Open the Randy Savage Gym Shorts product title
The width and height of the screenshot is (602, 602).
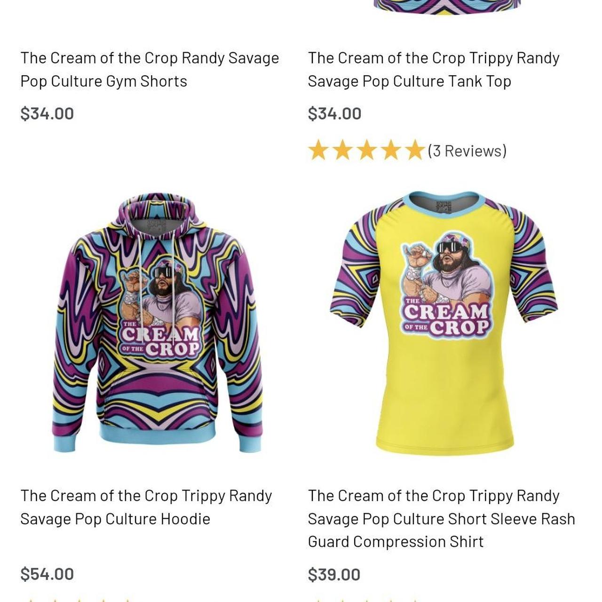pyautogui.click(x=150, y=69)
